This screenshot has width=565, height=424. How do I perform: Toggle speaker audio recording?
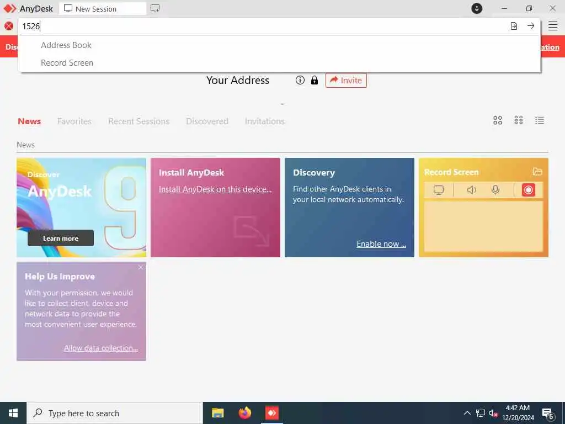[x=472, y=190]
